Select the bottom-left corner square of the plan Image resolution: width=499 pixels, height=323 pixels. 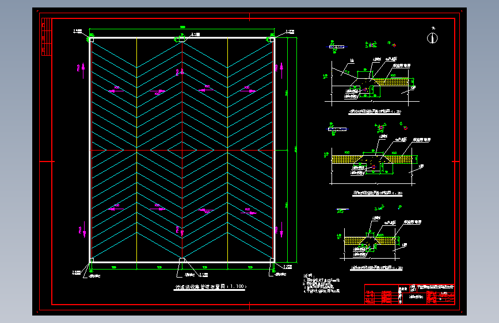(92, 260)
